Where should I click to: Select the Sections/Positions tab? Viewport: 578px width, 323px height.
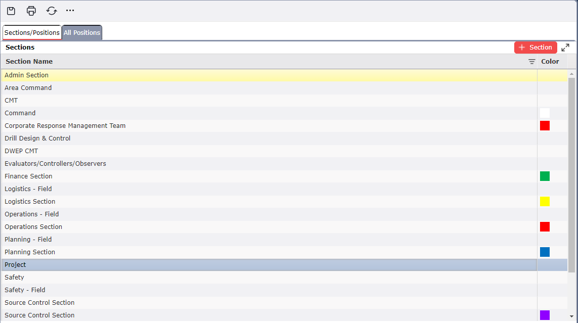32,33
